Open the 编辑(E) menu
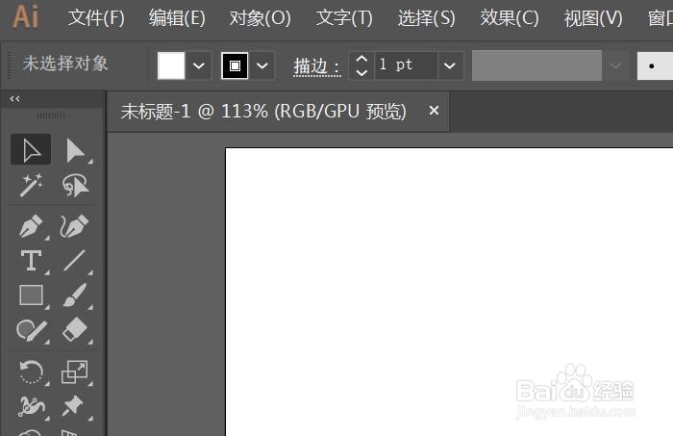Viewport: 673px width, 436px height. coord(177,18)
